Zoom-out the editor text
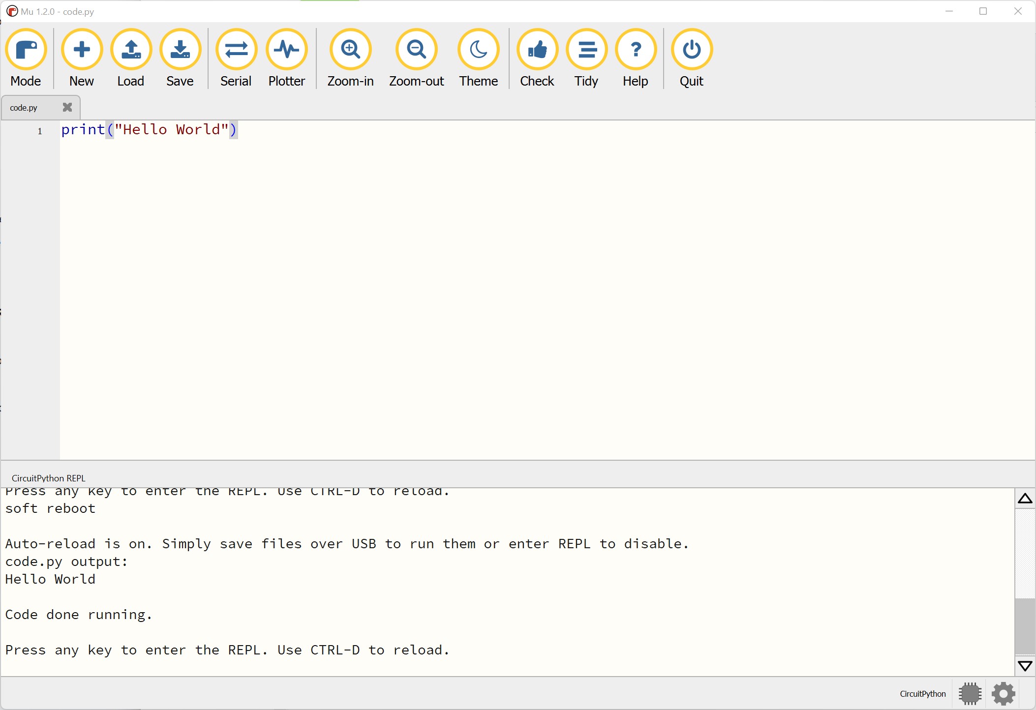Image resolution: width=1036 pixels, height=710 pixels. tap(417, 58)
